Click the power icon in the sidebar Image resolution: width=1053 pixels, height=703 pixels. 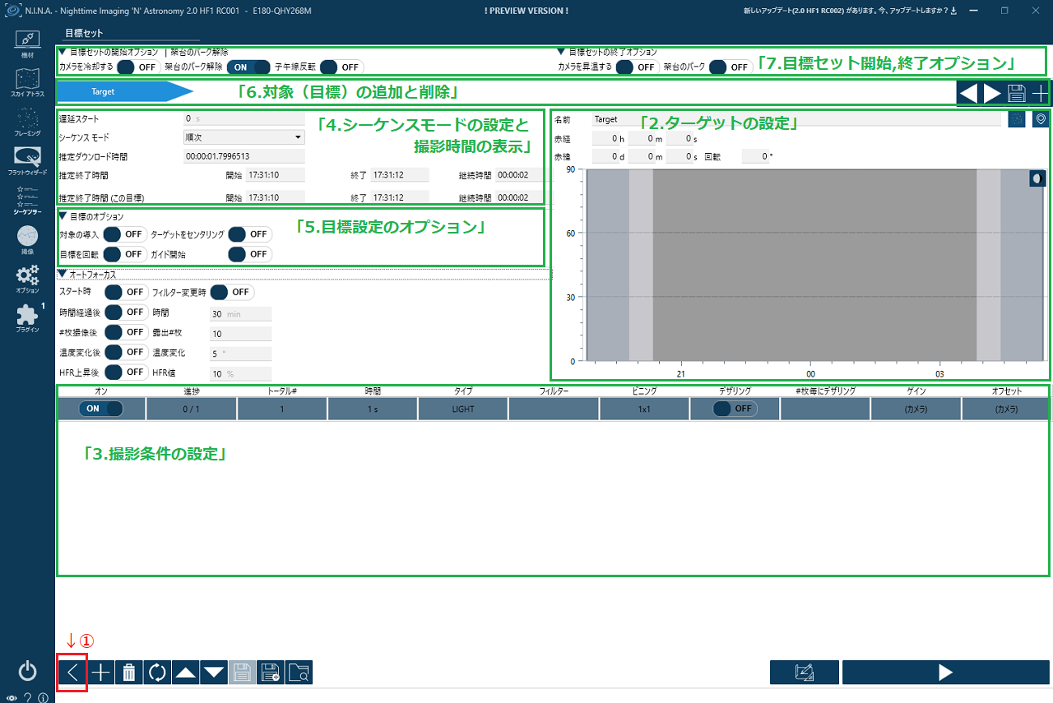[x=27, y=671]
